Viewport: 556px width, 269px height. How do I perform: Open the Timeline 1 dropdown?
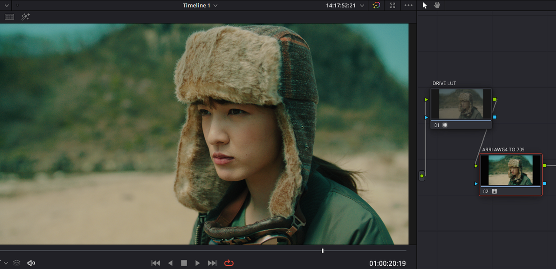(200, 6)
